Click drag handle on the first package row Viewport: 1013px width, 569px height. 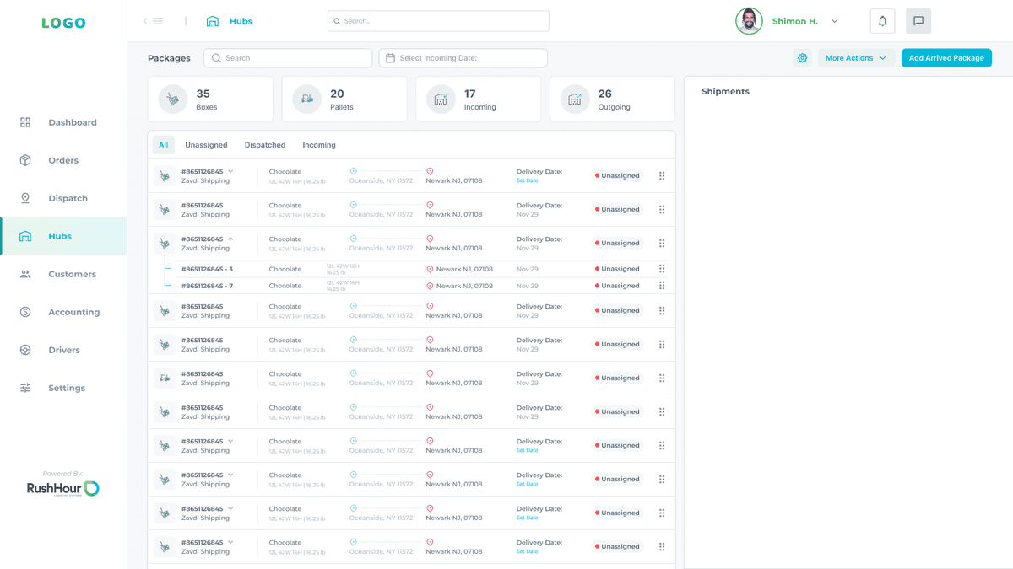click(x=662, y=176)
